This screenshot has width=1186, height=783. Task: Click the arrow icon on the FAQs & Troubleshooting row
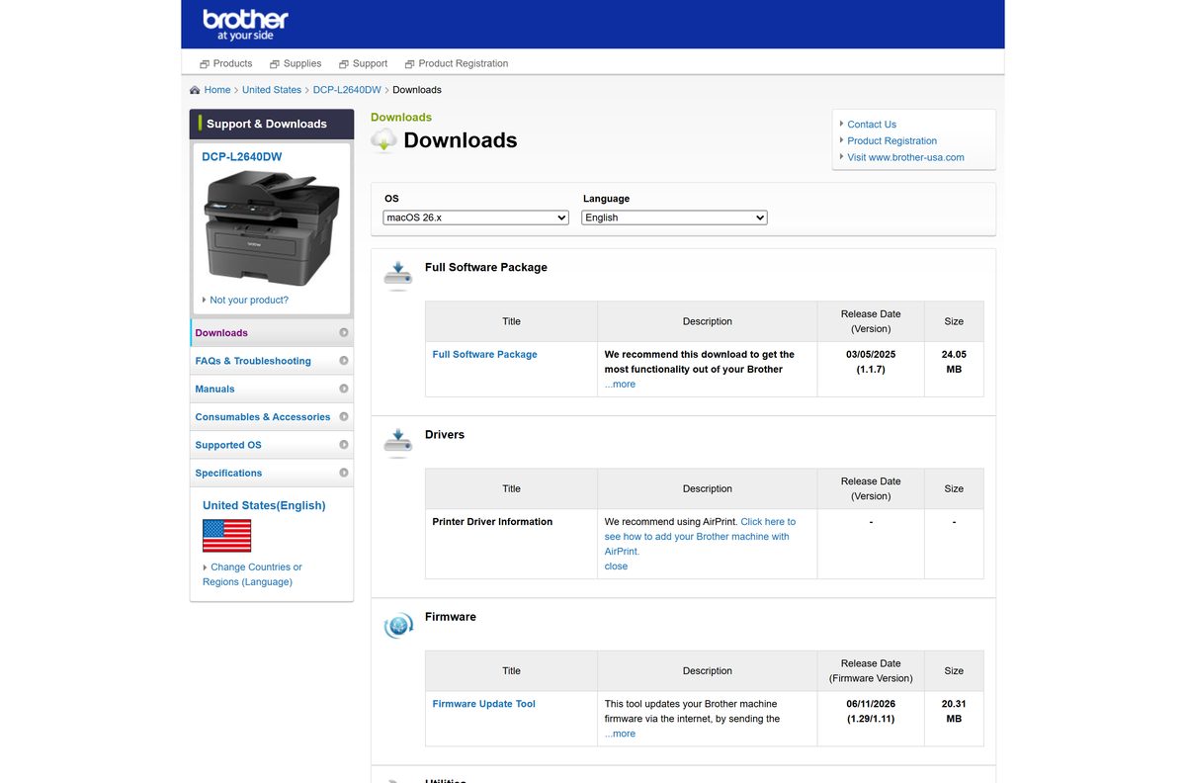click(x=344, y=361)
